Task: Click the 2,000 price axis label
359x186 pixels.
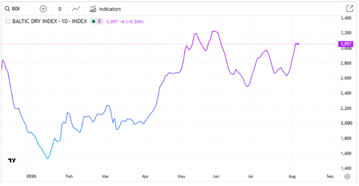Action: (x=346, y=123)
